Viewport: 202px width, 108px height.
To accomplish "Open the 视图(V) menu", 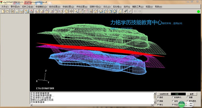I will click(149, 7).
